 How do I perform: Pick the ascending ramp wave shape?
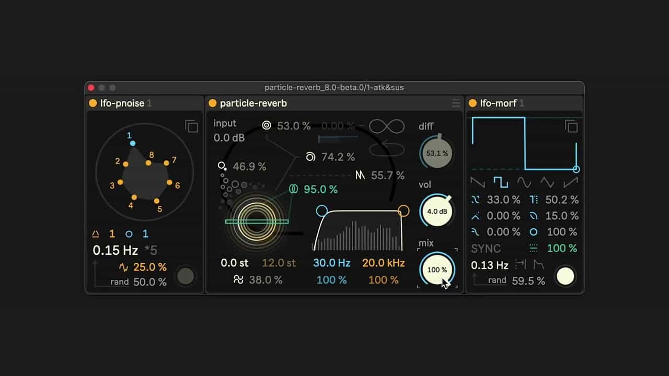click(x=570, y=182)
